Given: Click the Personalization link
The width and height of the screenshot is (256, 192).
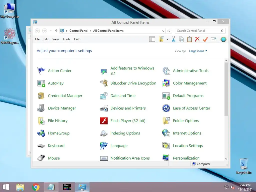Looking at the screenshot, I should coord(186,158).
